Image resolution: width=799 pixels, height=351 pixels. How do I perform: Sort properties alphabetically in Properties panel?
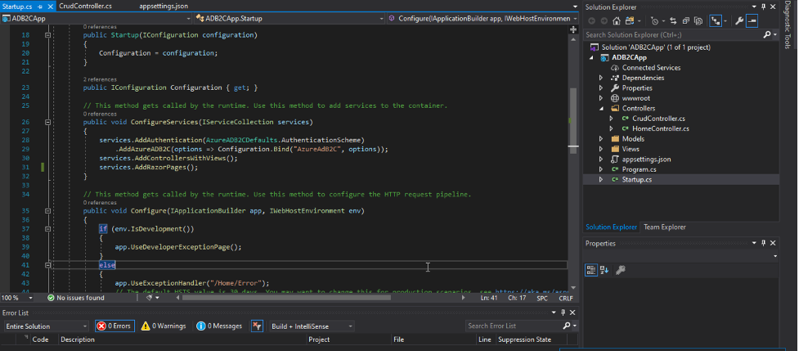coord(604,270)
